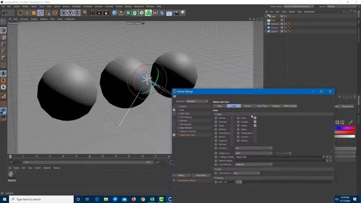This screenshot has height=203, width=361.
Task: Select the Sketch Mat material thumbnail
Action: point(12,175)
